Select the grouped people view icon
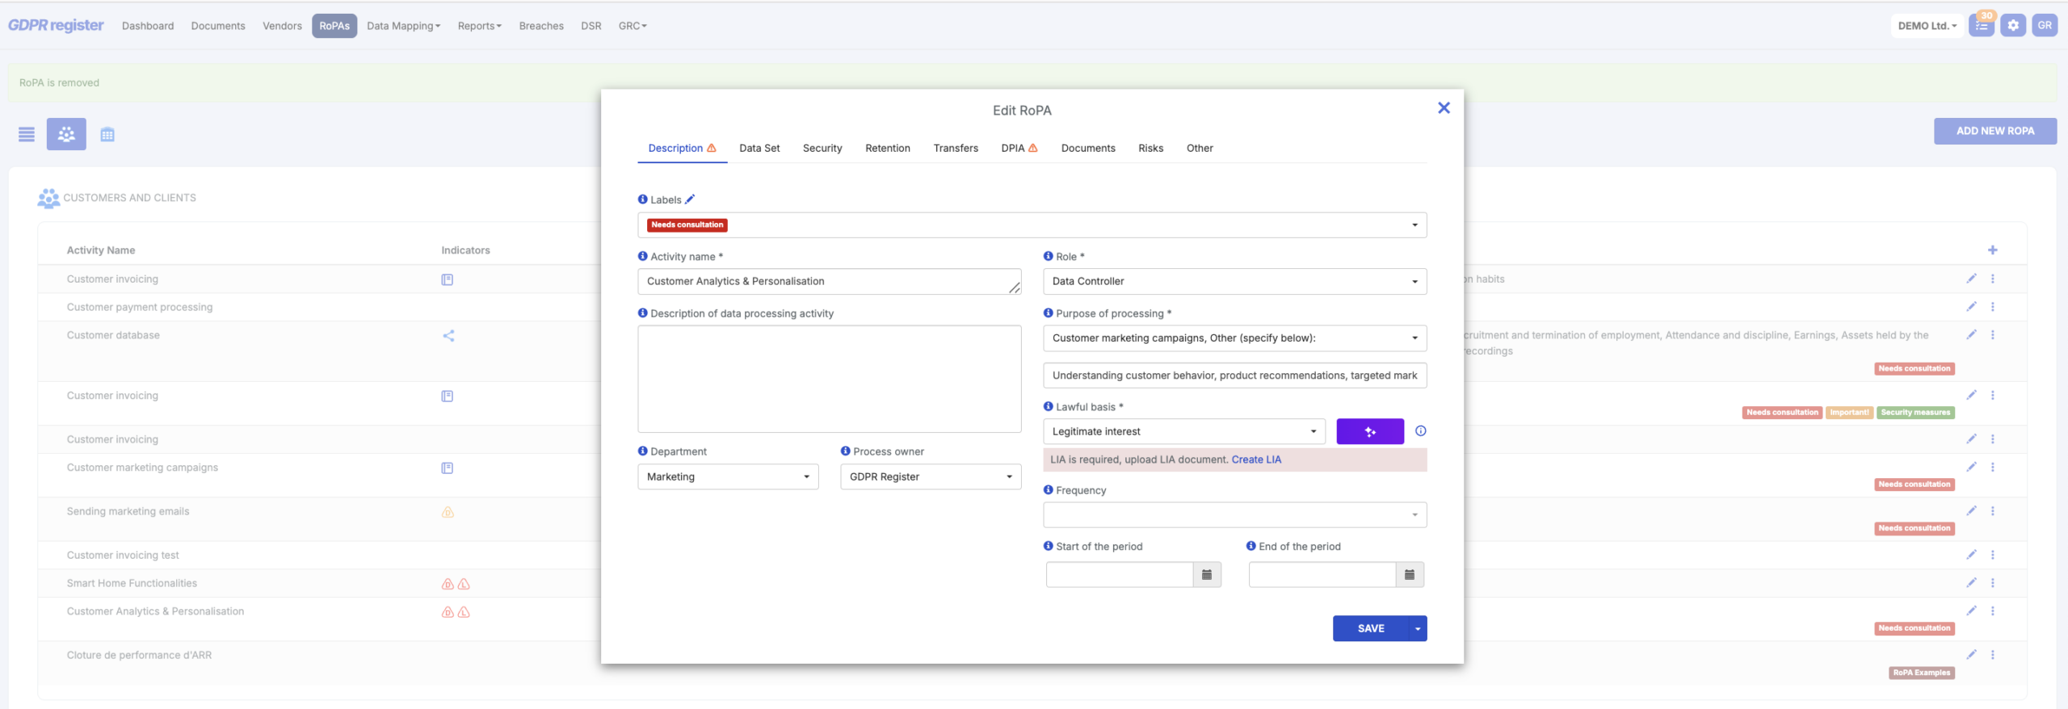The image size is (2068, 709). tap(66, 135)
